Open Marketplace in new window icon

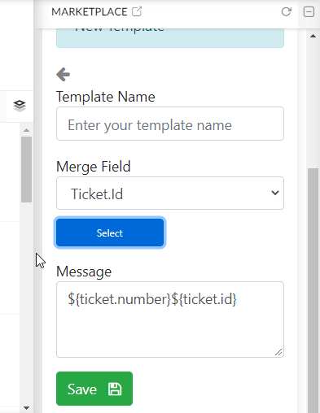point(137,11)
